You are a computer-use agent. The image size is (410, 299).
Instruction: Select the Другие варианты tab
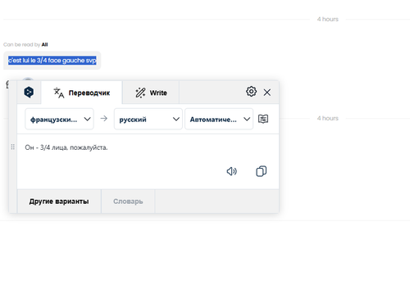(x=59, y=202)
